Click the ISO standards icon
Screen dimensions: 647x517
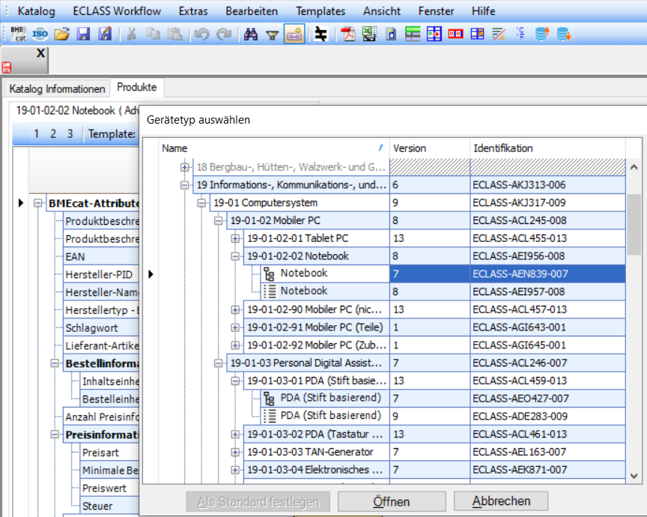tap(39, 34)
